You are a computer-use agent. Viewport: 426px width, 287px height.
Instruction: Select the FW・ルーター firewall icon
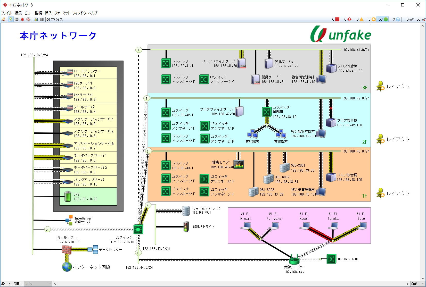(x=67, y=249)
